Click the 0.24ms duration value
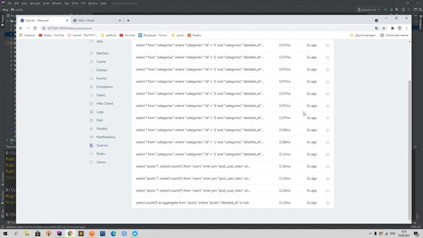The width and height of the screenshot is (423, 238). tap(285, 190)
